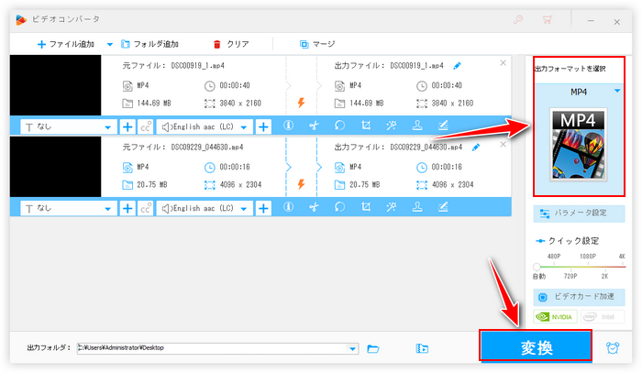Open パラメータ設定 parameter settings
Screen dimensions: 642x373
point(579,214)
